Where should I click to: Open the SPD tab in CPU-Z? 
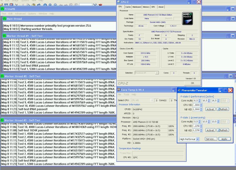pos(153,7)
